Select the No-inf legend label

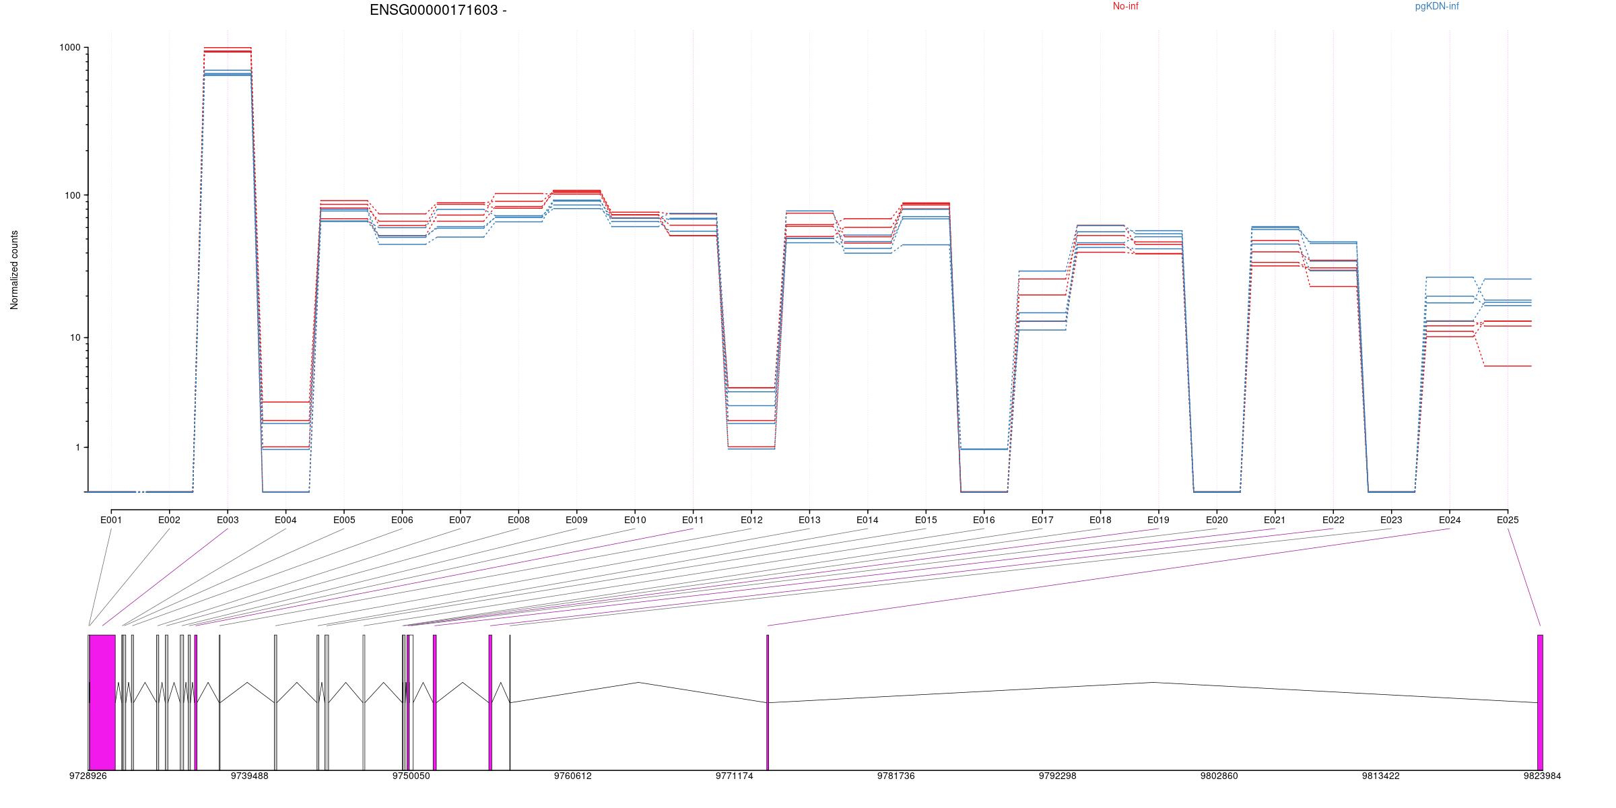click(1126, 6)
